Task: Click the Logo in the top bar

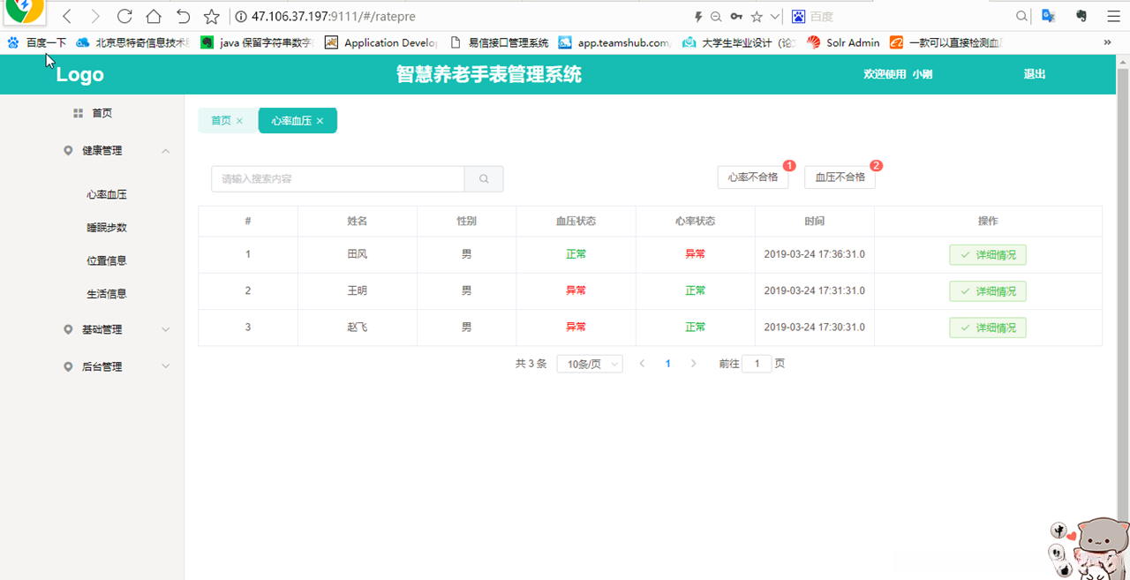Action: [79, 74]
